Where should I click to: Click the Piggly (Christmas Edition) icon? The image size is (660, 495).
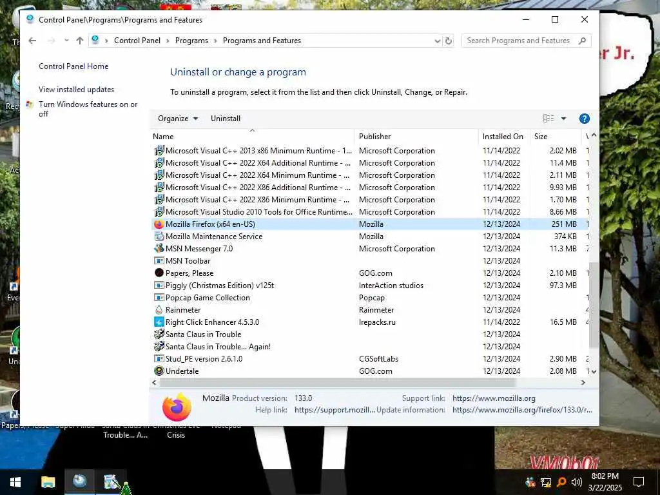point(159,286)
